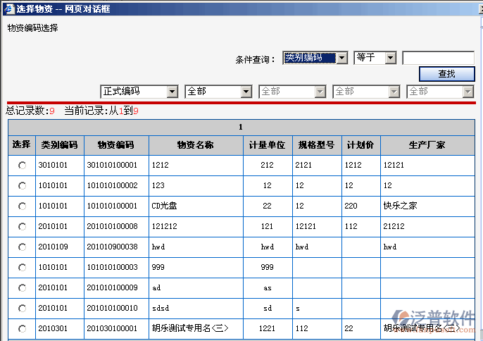Choose radio button for hwd row

[22, 247]
